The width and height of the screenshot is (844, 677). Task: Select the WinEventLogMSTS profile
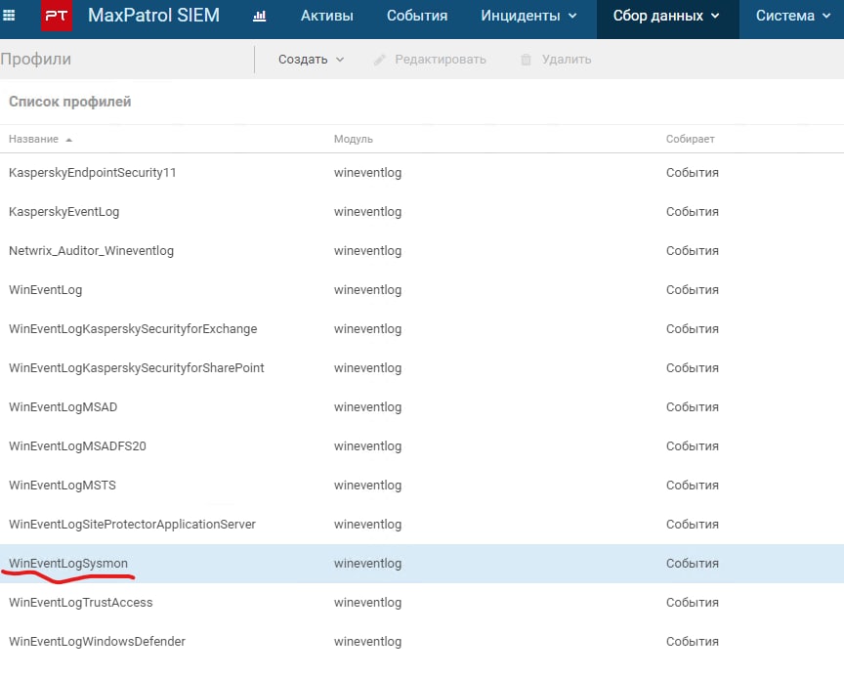pyautogui.click(x=422, y=486)
